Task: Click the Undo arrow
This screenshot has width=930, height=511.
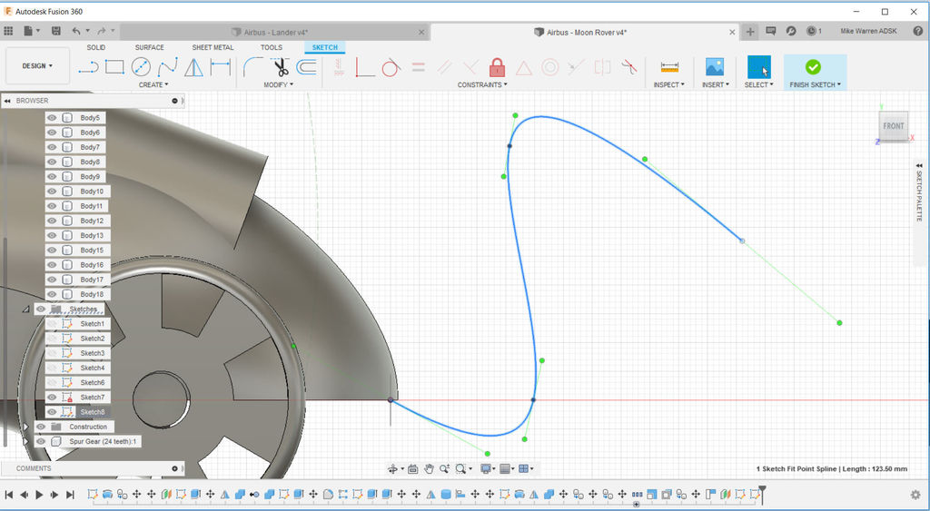Action: pos(76,31)
